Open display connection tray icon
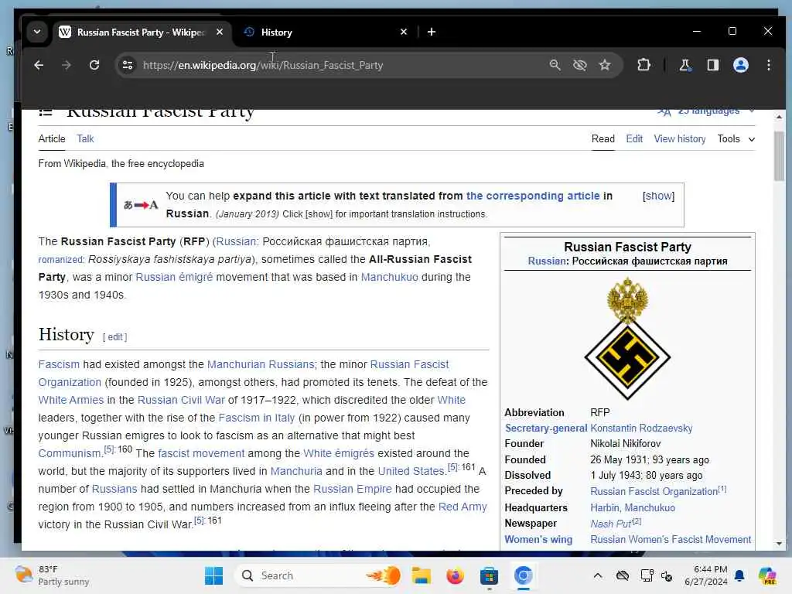Image resolution: width=792 pixels, height=594 pixels. click(647, 575)
